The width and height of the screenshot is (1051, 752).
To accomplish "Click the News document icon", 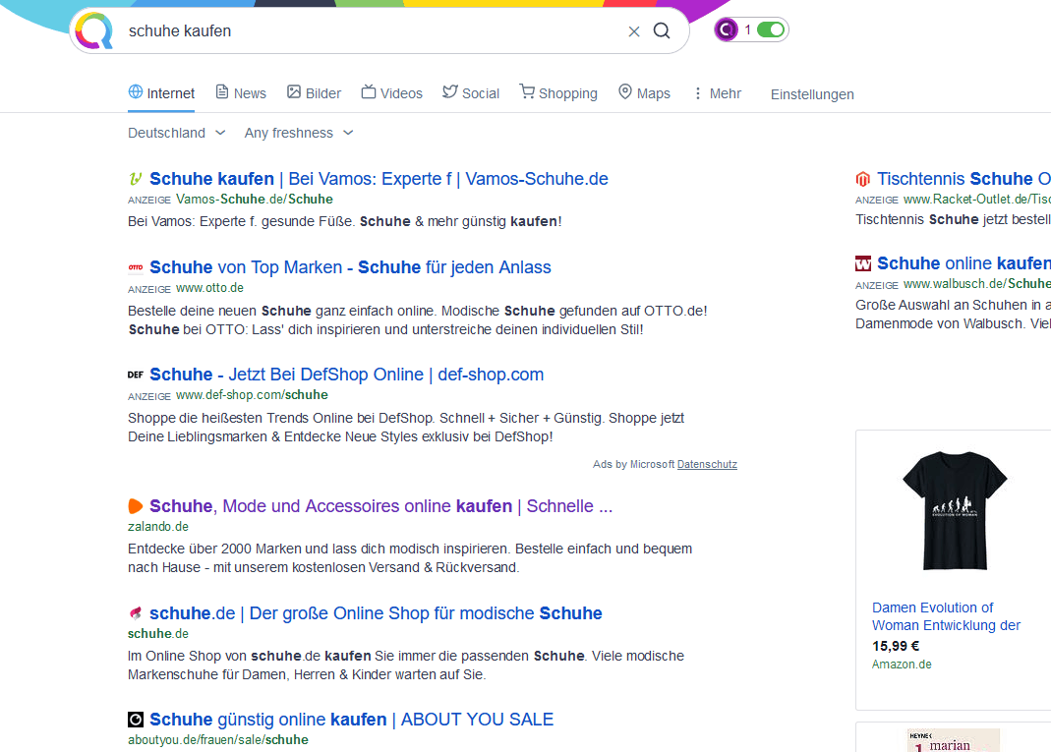I will tap(222, 91).
